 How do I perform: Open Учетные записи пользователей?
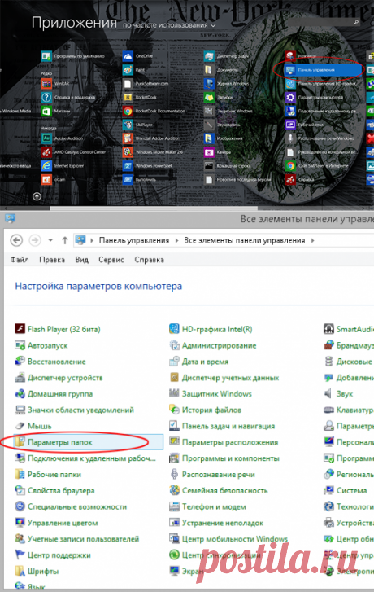(x=77, y=539)
